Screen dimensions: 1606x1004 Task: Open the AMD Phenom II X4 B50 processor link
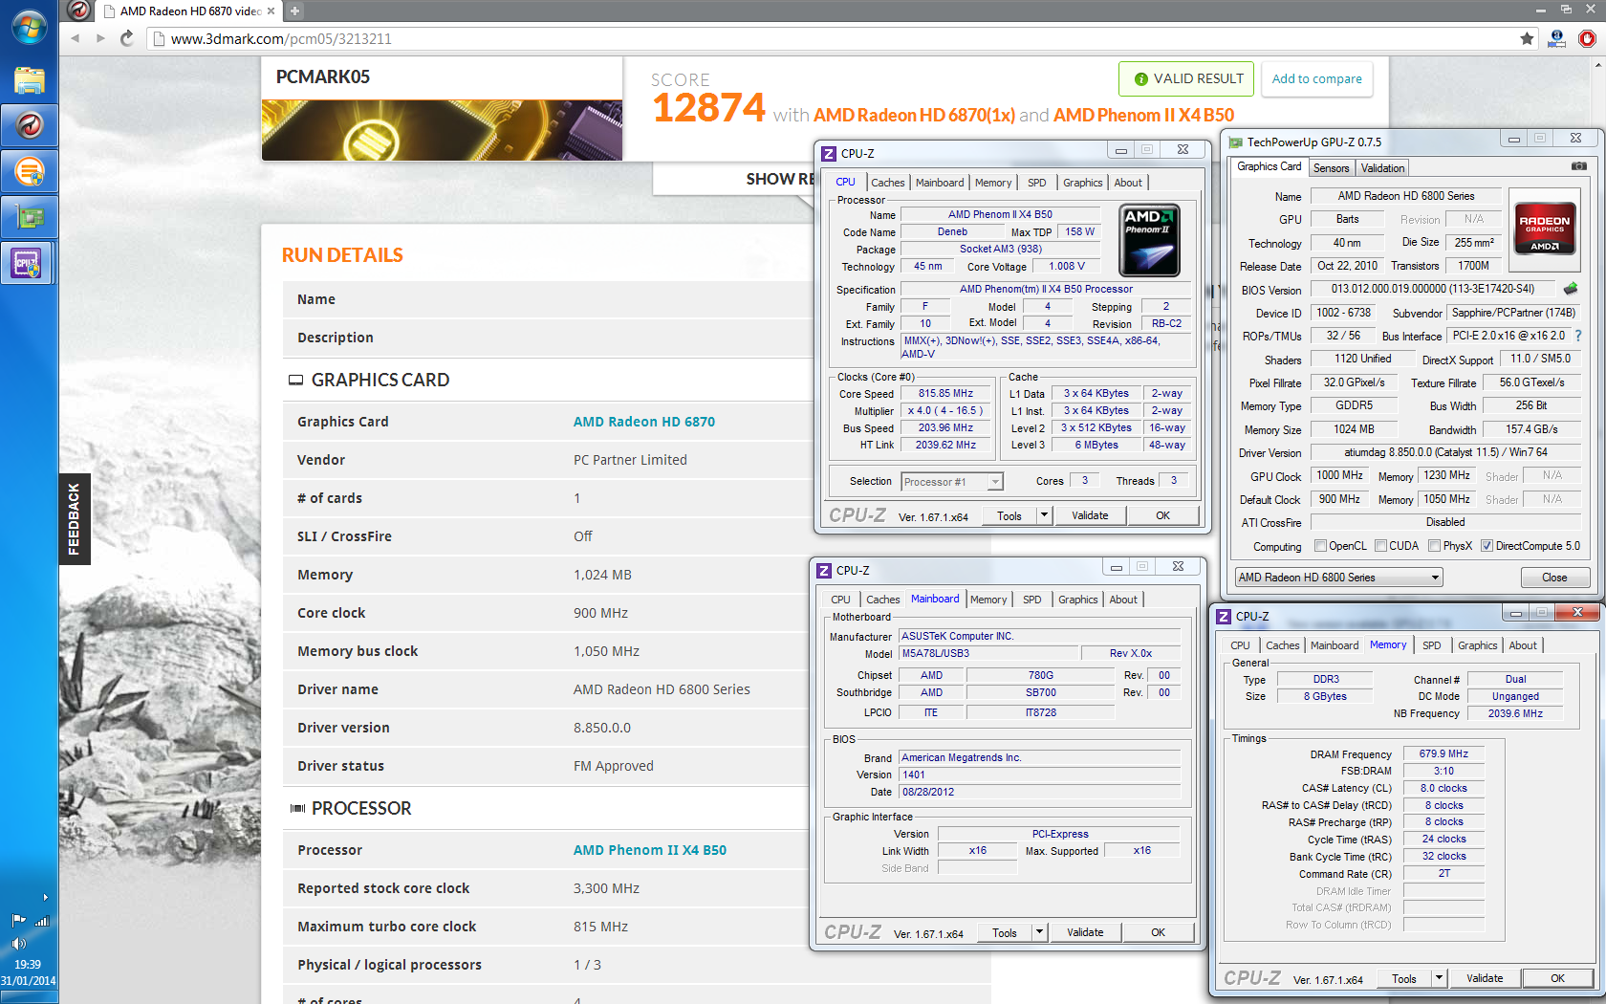click(x=650, y=850)
